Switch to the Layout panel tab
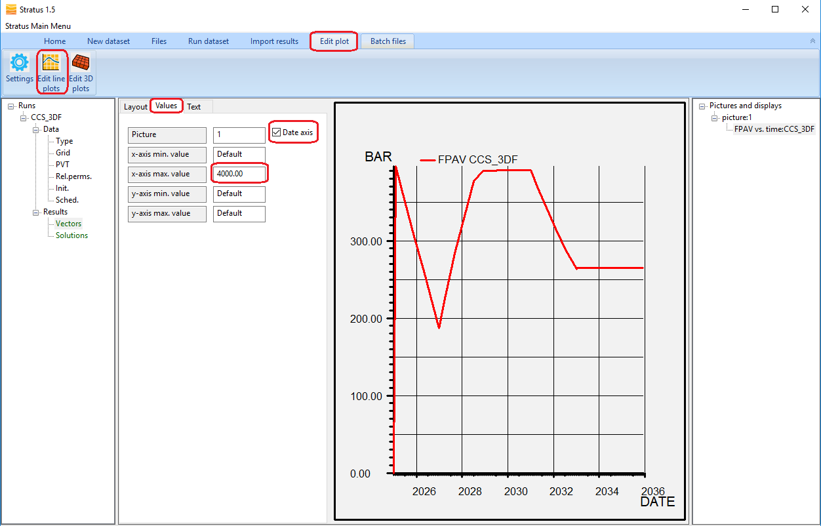 click(136, 107)
